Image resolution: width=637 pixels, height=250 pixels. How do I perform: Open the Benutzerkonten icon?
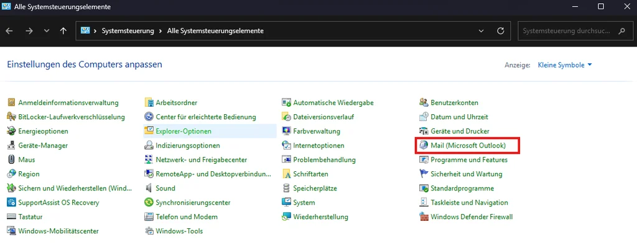pos(424,102)
